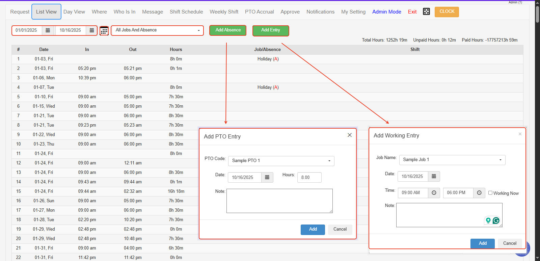Enable the Working Now checkbox
Screen dimensions: 540x261
click(x=490, y=193)
